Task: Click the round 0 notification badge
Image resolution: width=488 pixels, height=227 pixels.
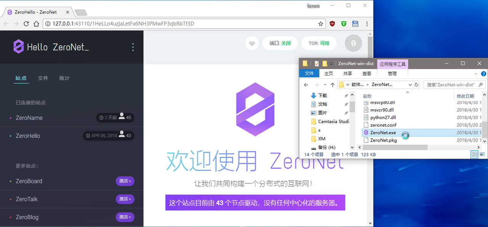Action: click(353, 43)
